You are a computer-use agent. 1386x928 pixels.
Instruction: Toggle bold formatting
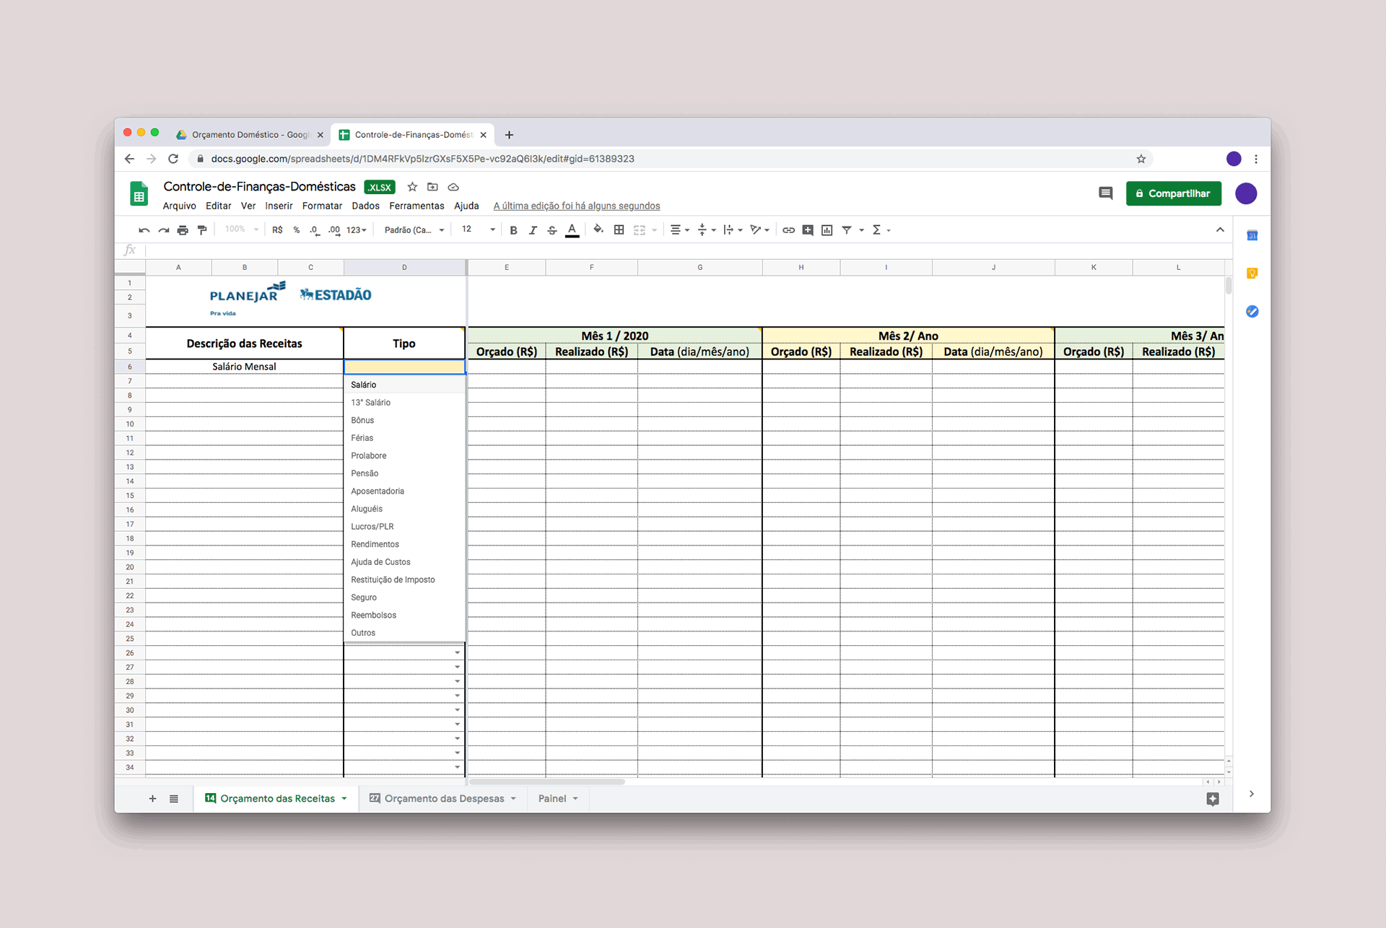click(x=513, y=230)
